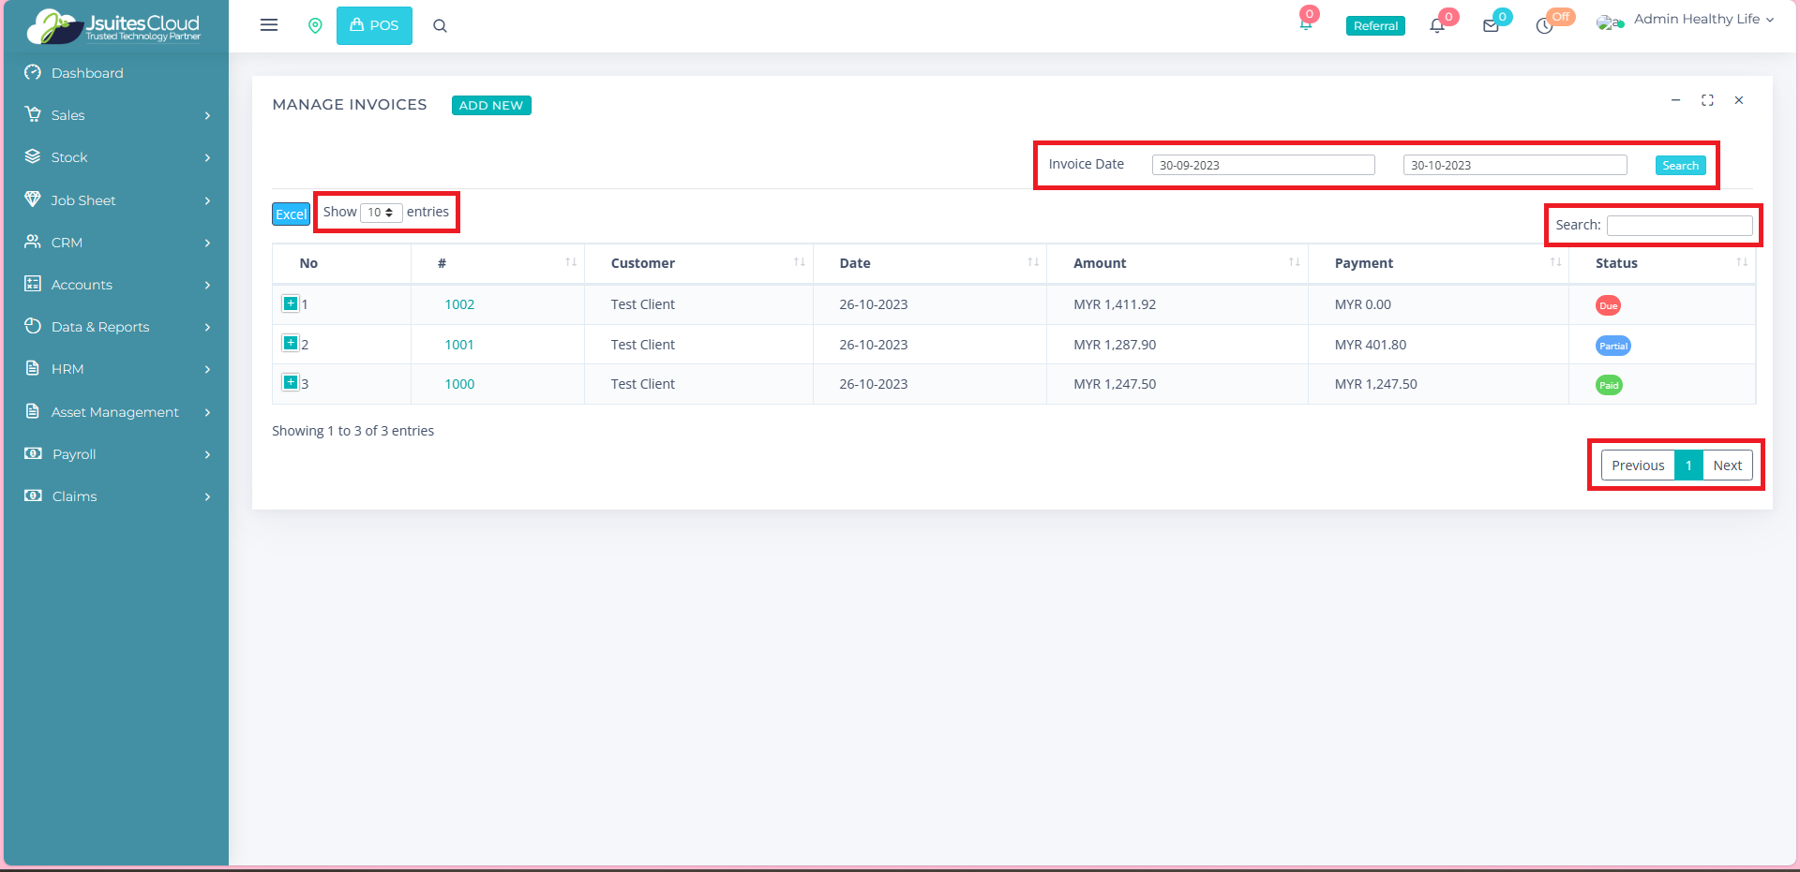Toggle the clock timer marked Off
Image resolution: width=1800 pixels, height=872 pixels.
click(x=1545, y=26)
